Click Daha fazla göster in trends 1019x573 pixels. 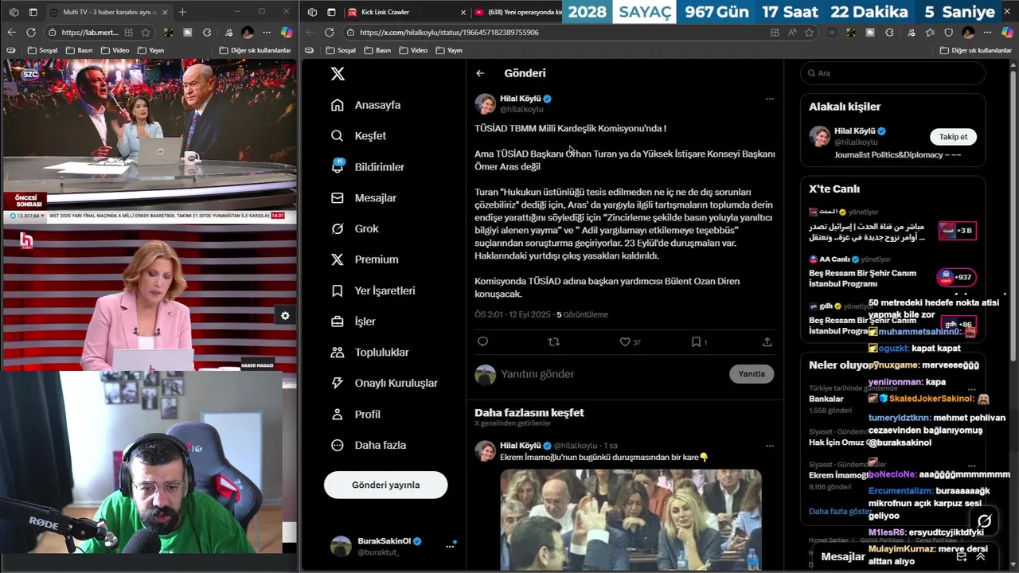(840, 511)
